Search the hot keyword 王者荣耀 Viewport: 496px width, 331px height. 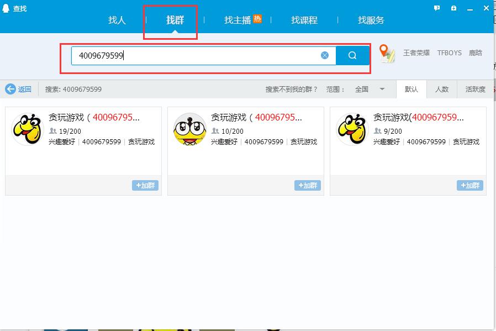point(416,53)
